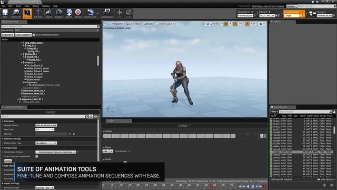
Task: Click the grid view icon in Anim Asset Details
Action: [x=91, y=116]
